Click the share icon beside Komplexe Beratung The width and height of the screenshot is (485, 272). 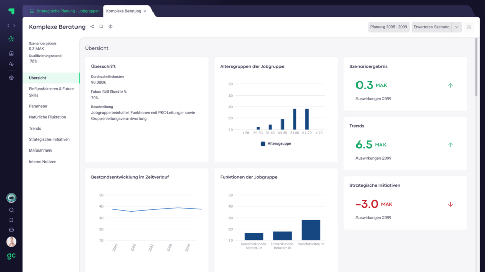pyautogui.click(x=92, y=27)
